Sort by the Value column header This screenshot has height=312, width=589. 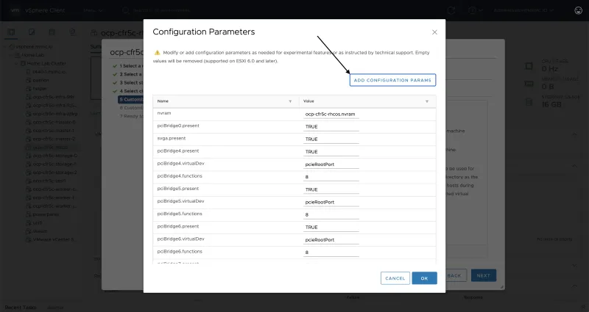click(308, 101)
